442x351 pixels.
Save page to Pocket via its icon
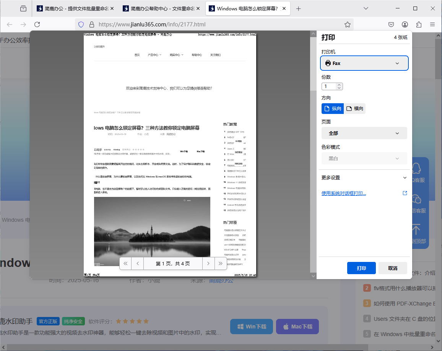[x=391, y=24]
